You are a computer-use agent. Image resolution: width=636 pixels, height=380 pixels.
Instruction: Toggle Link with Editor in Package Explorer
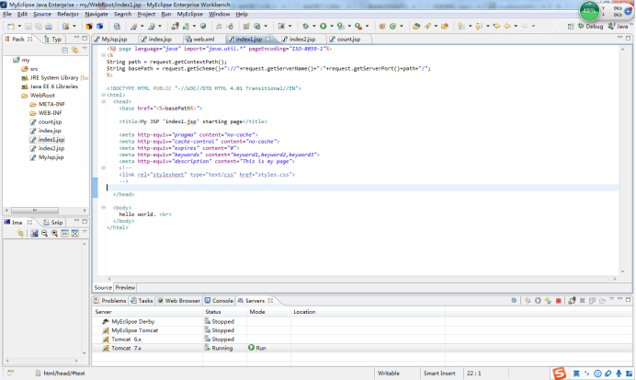coord(75,50)
